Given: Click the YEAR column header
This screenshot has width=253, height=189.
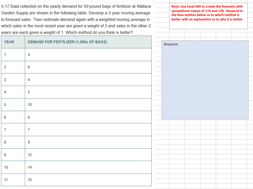Looking at the screenshot, I should coord(13,42).
